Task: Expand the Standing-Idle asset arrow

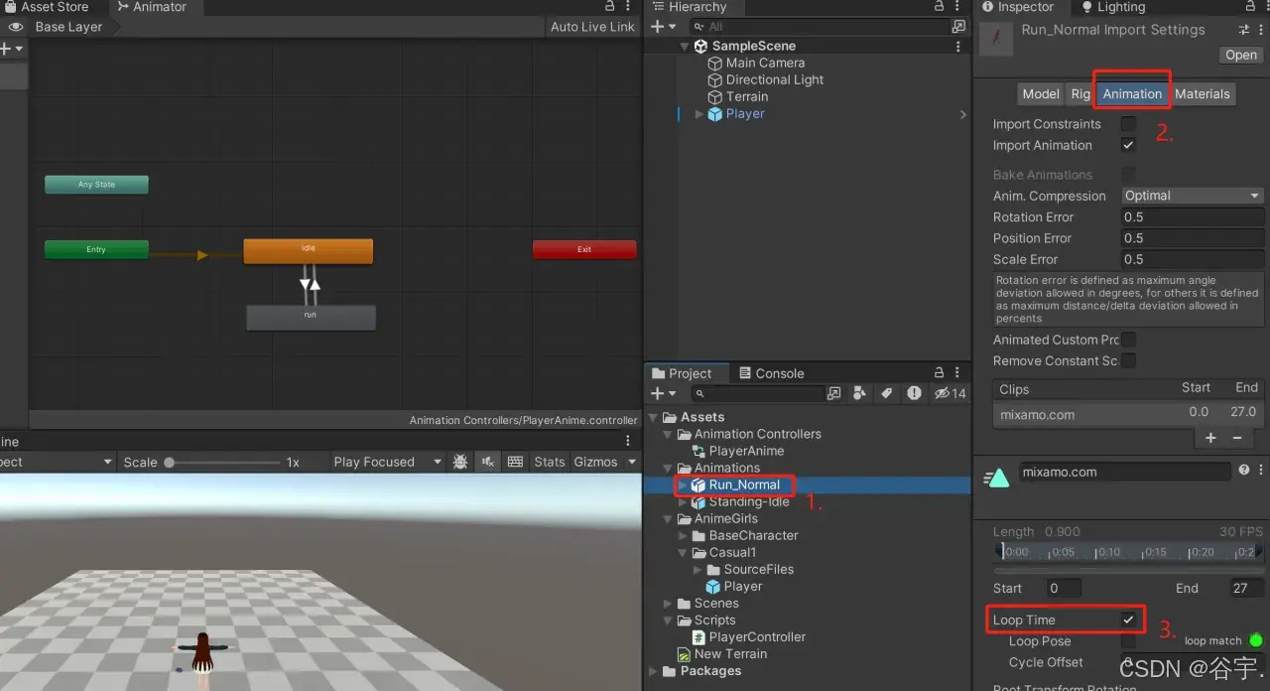Action: point(683,501)
